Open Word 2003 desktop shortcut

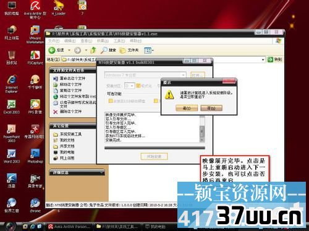(x=12, y=156)
